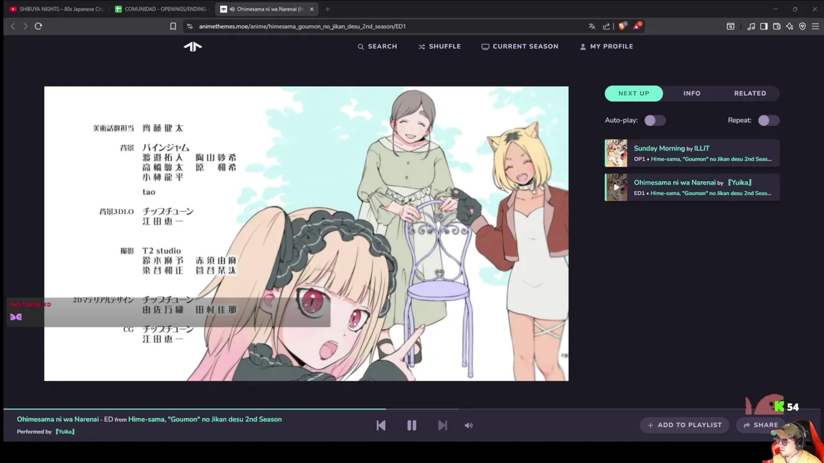Open Yuika performer link in player bar
824x463 pixels.
(64, 431)
